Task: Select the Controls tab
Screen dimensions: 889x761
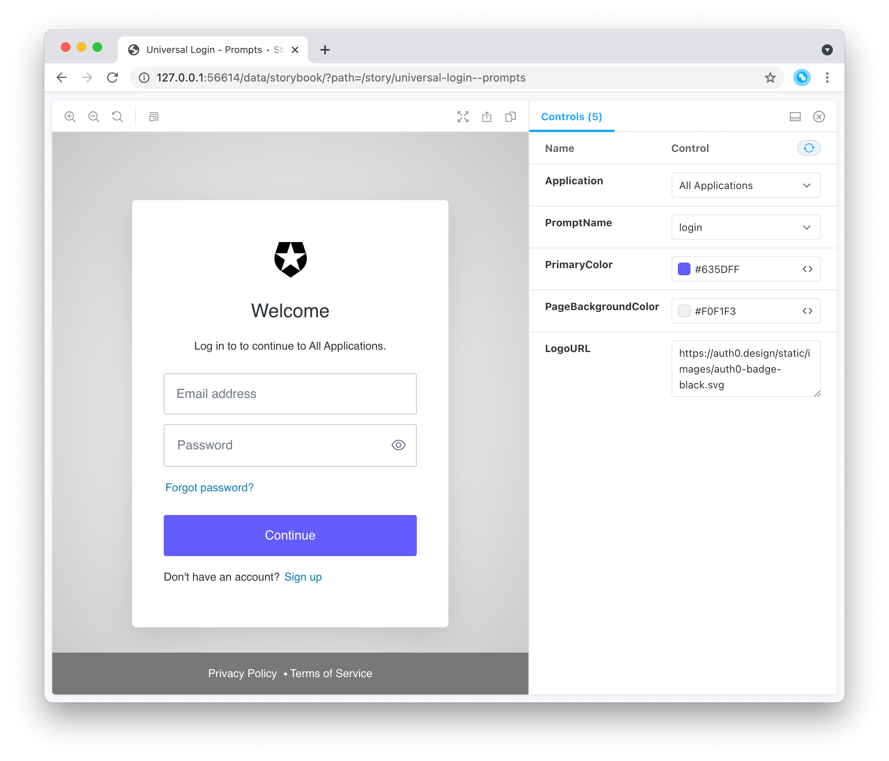Action: pos(572,116)
